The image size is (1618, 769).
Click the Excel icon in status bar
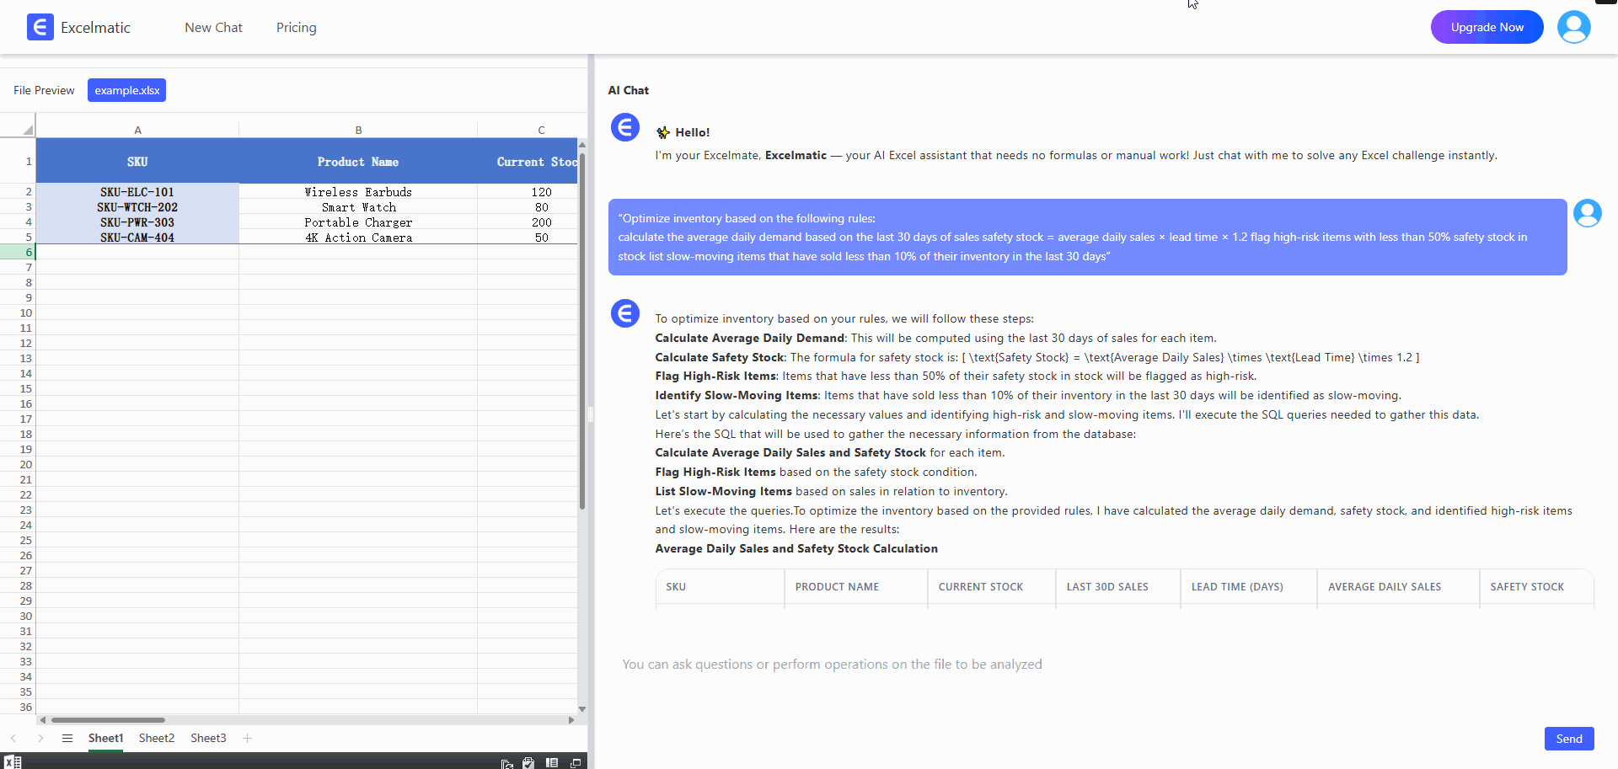pyautogui.click(x=13, y=762)
